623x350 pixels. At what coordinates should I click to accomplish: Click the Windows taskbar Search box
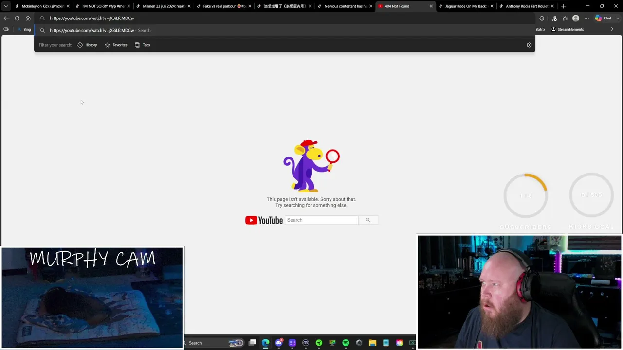click(213, 343)
